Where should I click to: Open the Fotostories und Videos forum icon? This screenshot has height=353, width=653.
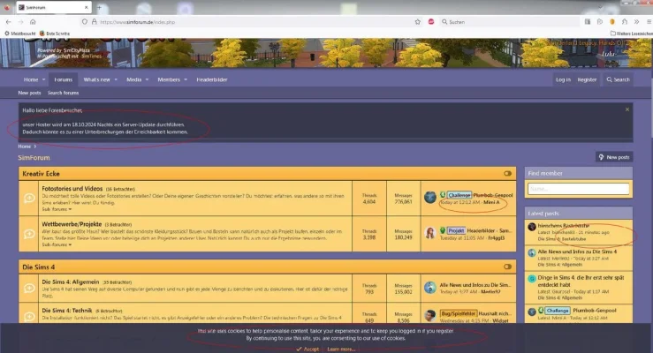(29, 198)
